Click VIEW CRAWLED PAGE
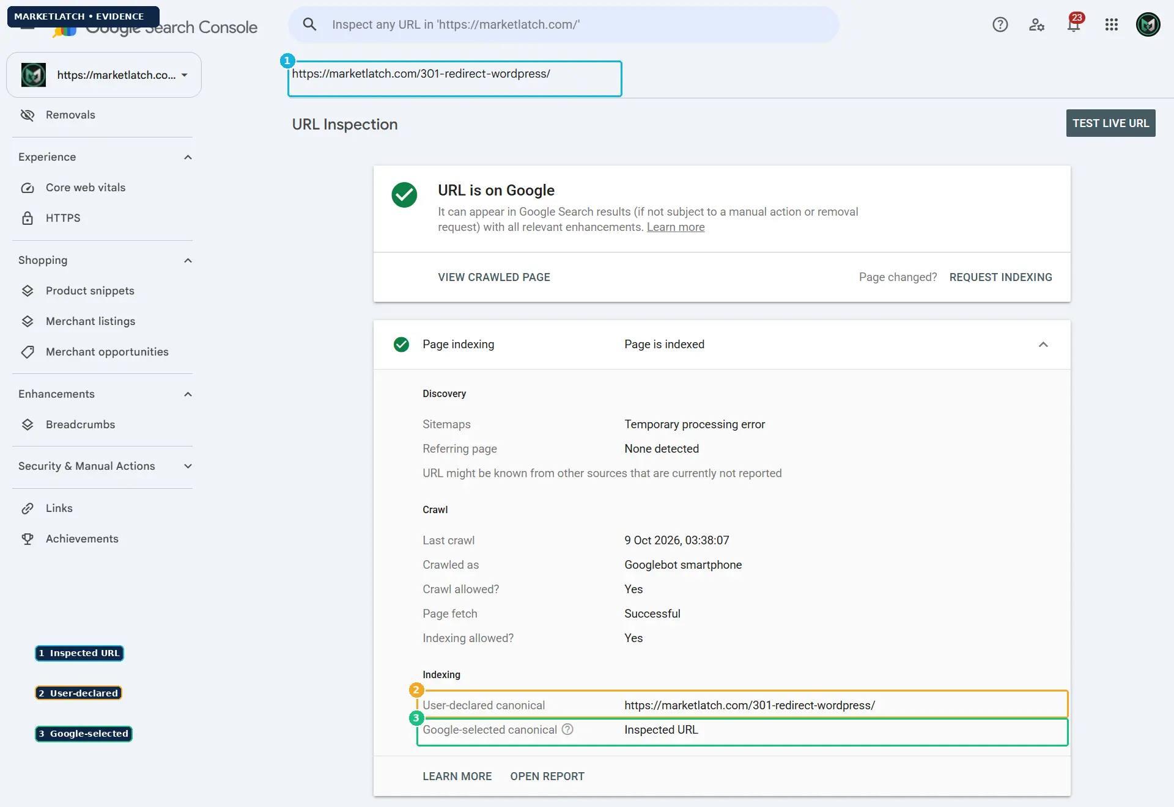The image size is (1174, 807). (494, 277)
